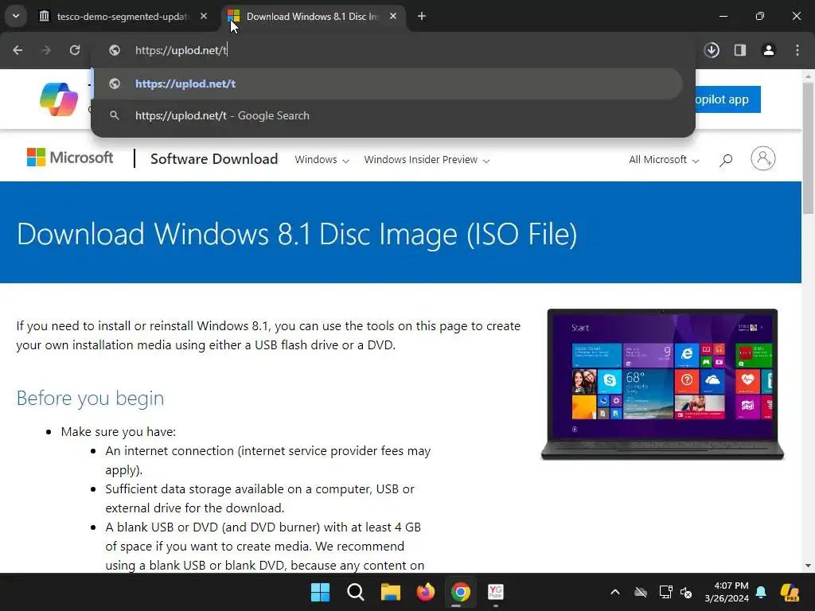Show hidden system tray icons

click(x=615, y=592)
